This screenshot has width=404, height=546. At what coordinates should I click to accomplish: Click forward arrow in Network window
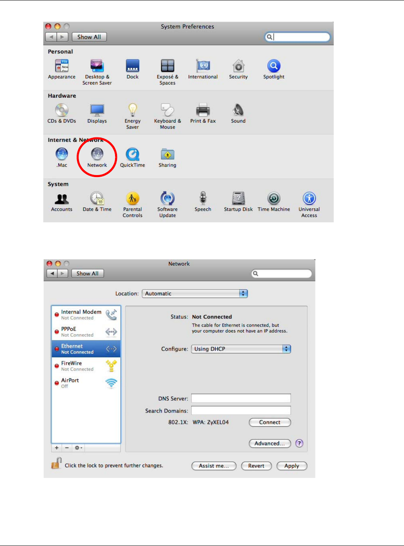point(63,273)
